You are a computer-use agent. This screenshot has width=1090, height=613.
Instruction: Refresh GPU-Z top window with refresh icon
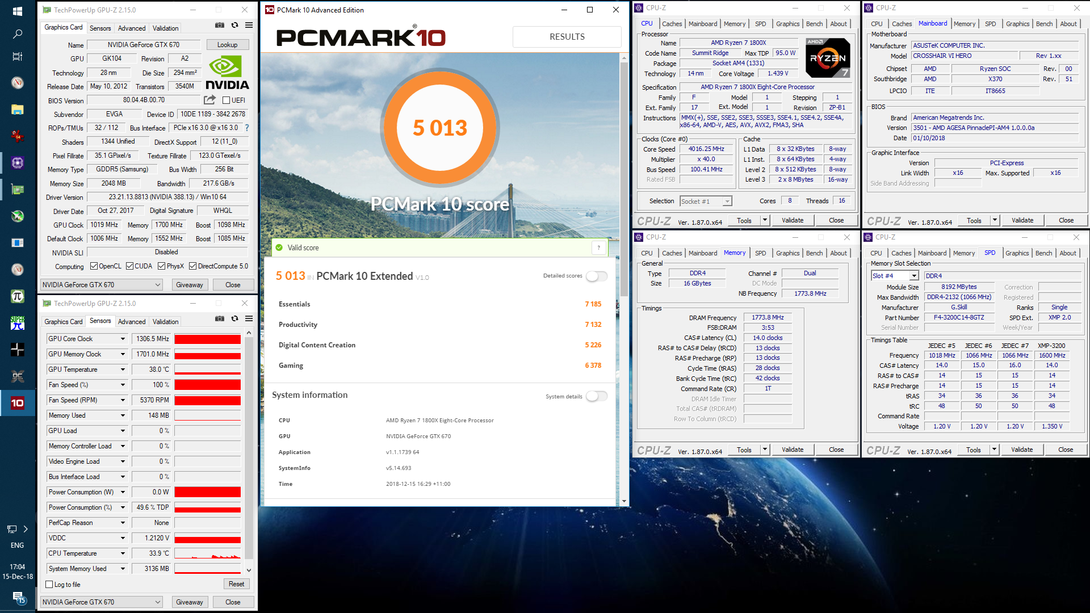tap(234, 26)
